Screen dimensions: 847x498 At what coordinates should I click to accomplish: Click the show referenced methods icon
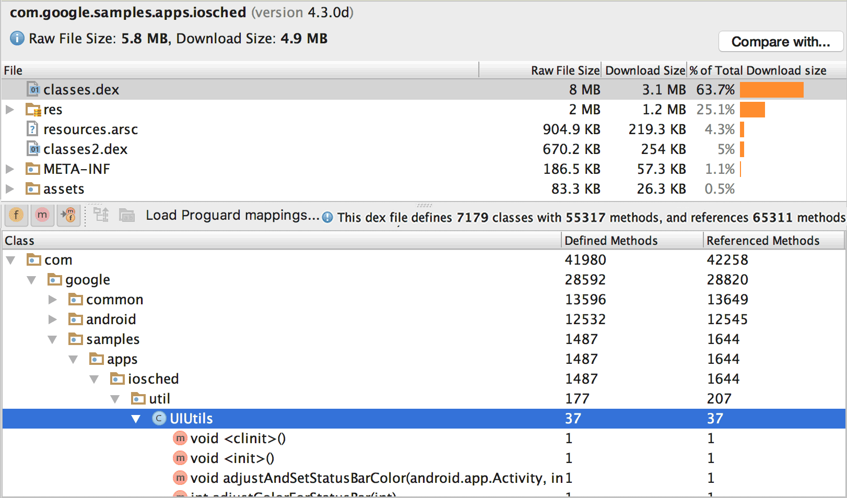click(68, 215)
